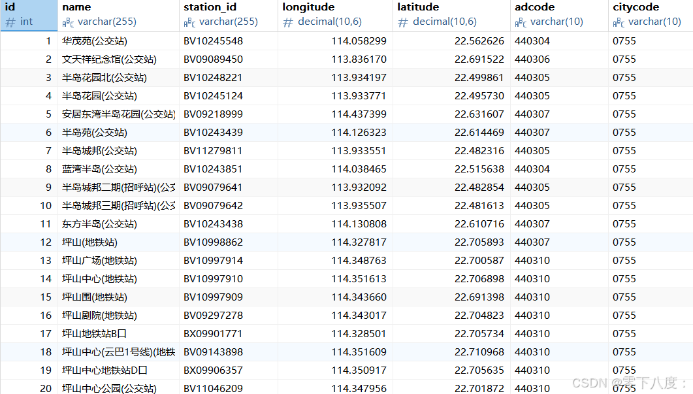This screenshot has height=394, width=693.
Task: Click the numeric type icon under longitude
Action: [x=288, y=22]
